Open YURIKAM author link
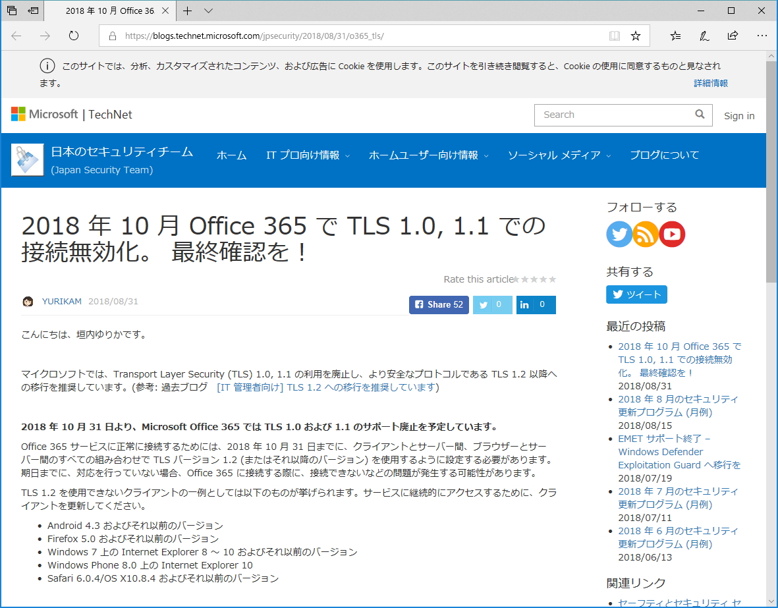 [61, 301]
